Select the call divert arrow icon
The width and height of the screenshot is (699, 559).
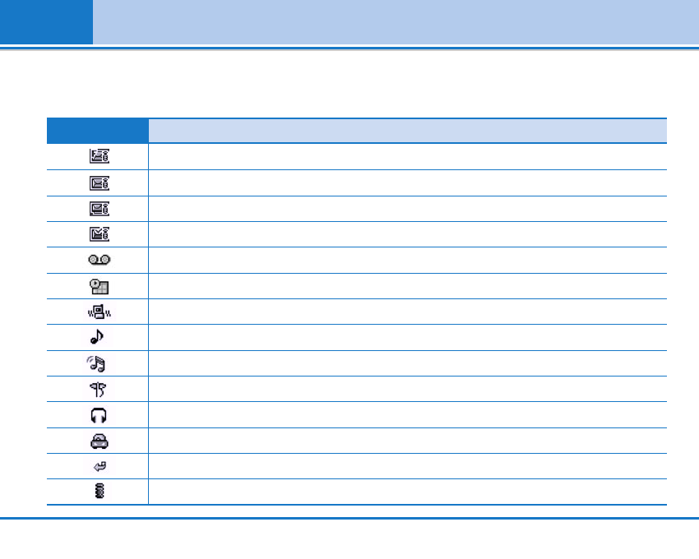tap(98, 466)
